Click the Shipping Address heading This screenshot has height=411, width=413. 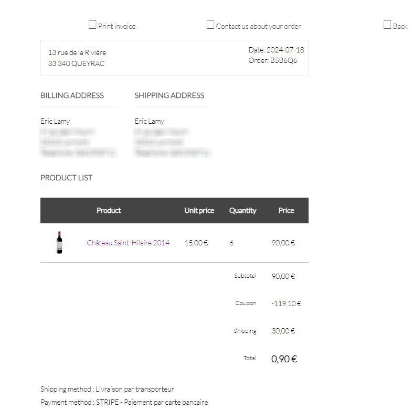click(169, 95)
